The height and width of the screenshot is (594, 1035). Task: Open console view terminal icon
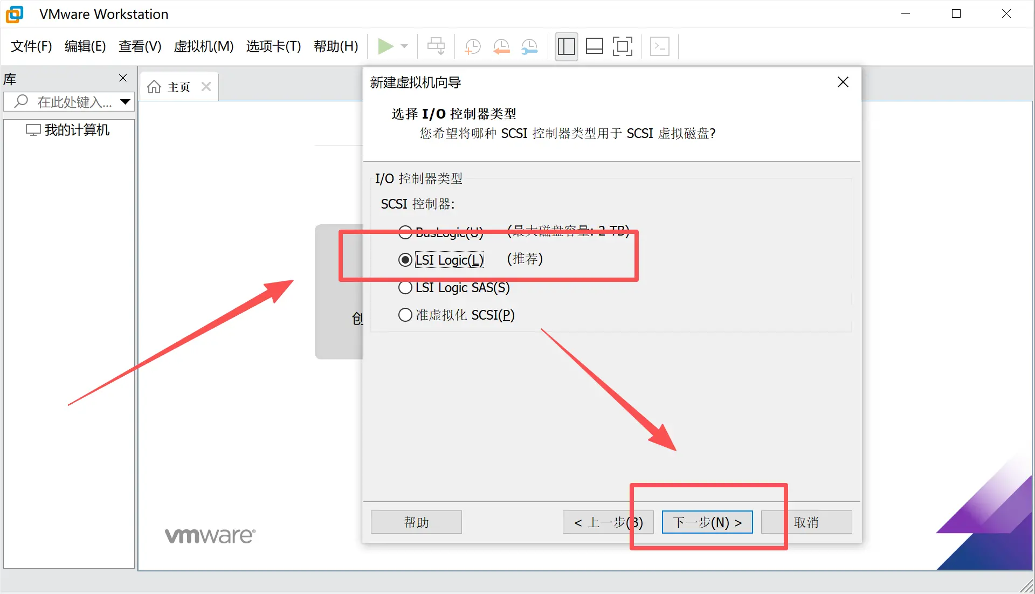660,46
